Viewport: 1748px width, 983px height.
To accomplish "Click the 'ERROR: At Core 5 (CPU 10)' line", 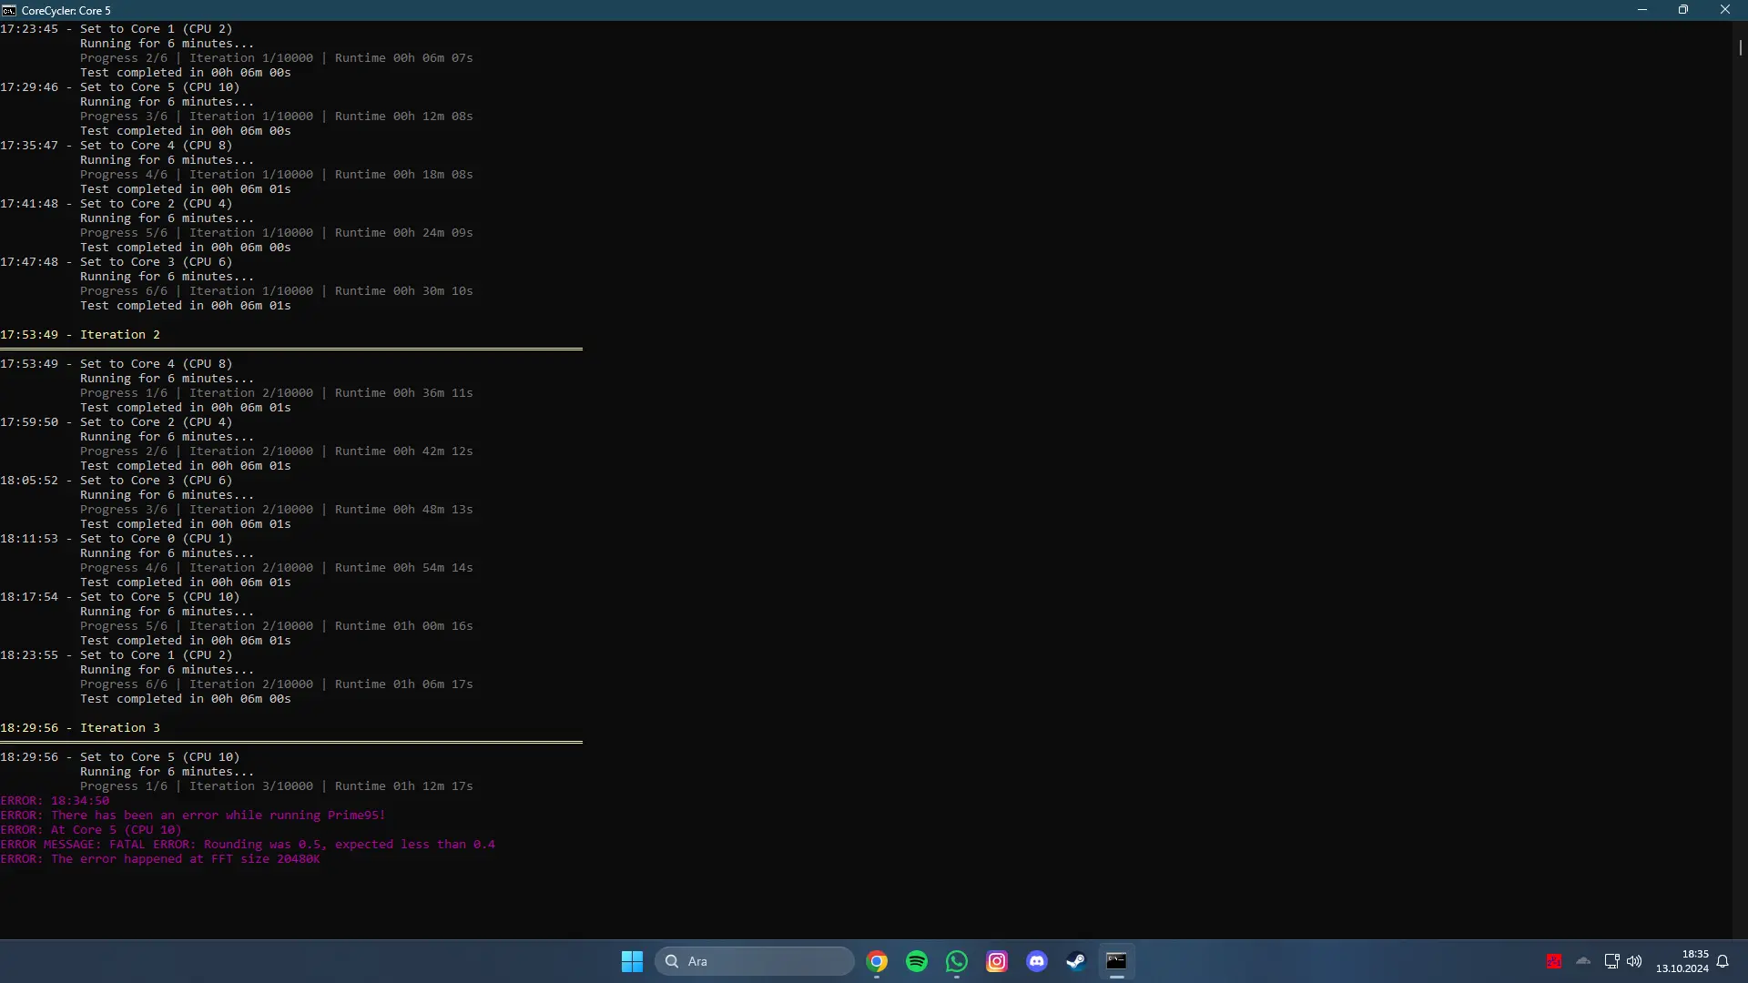I will click(91, 830).
